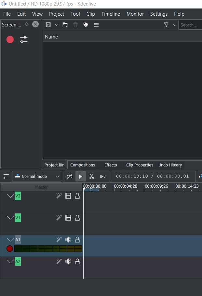Close the Screen Grab panel
Screen dimensions: 202x296
pyautogui.click(x=35, y=24)
